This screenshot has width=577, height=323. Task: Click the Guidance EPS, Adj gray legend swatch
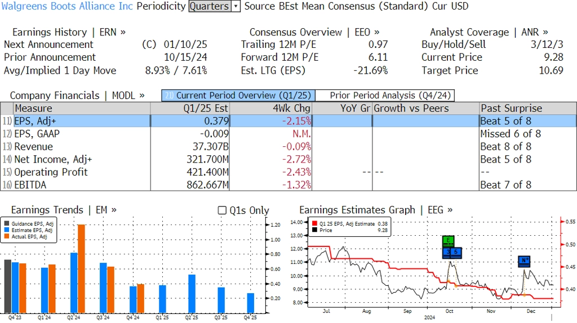[x=7, y=223]
